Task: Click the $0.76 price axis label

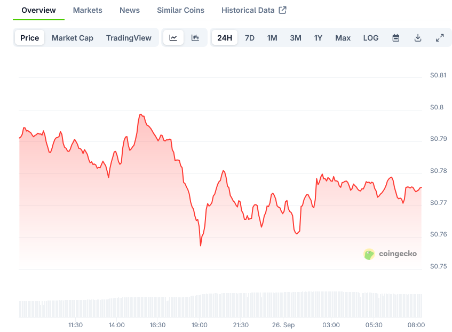Action: point(439,234)
